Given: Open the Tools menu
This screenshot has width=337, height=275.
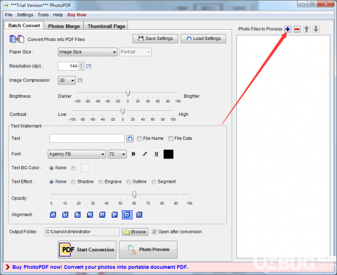Looking at the screenshot, I should click(43, 15).
